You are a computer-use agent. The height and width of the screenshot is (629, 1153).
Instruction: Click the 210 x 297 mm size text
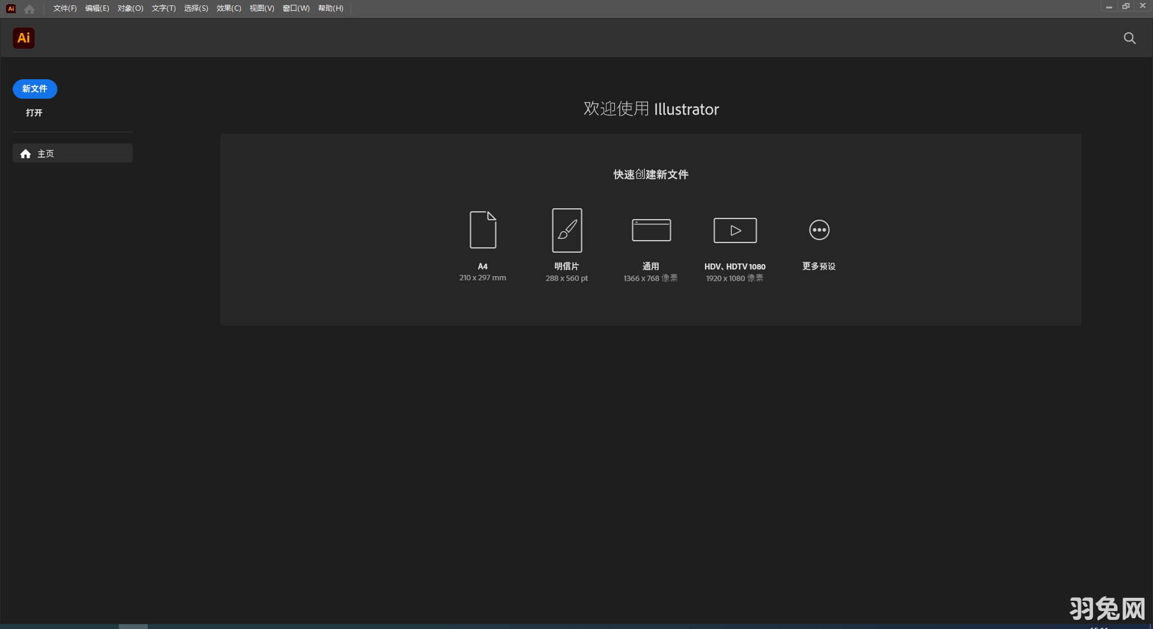pyautogui.click(x=483, y=278)
